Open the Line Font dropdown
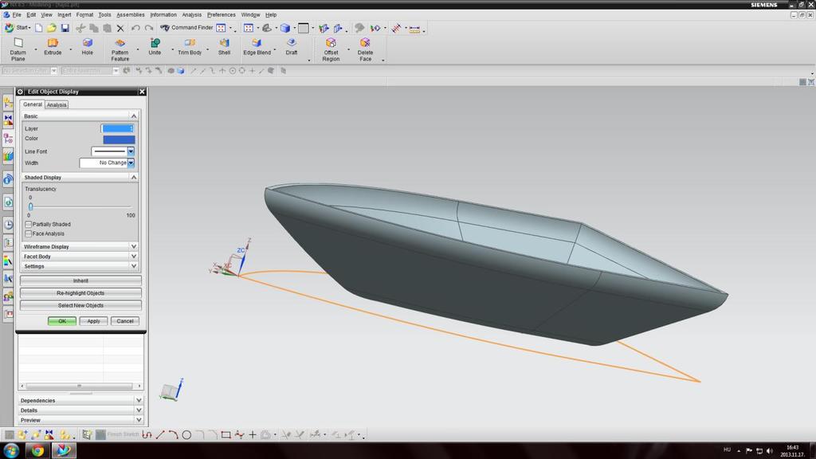Image resolution: width=816 pixels, height=459 pixels. coord(131,151)
